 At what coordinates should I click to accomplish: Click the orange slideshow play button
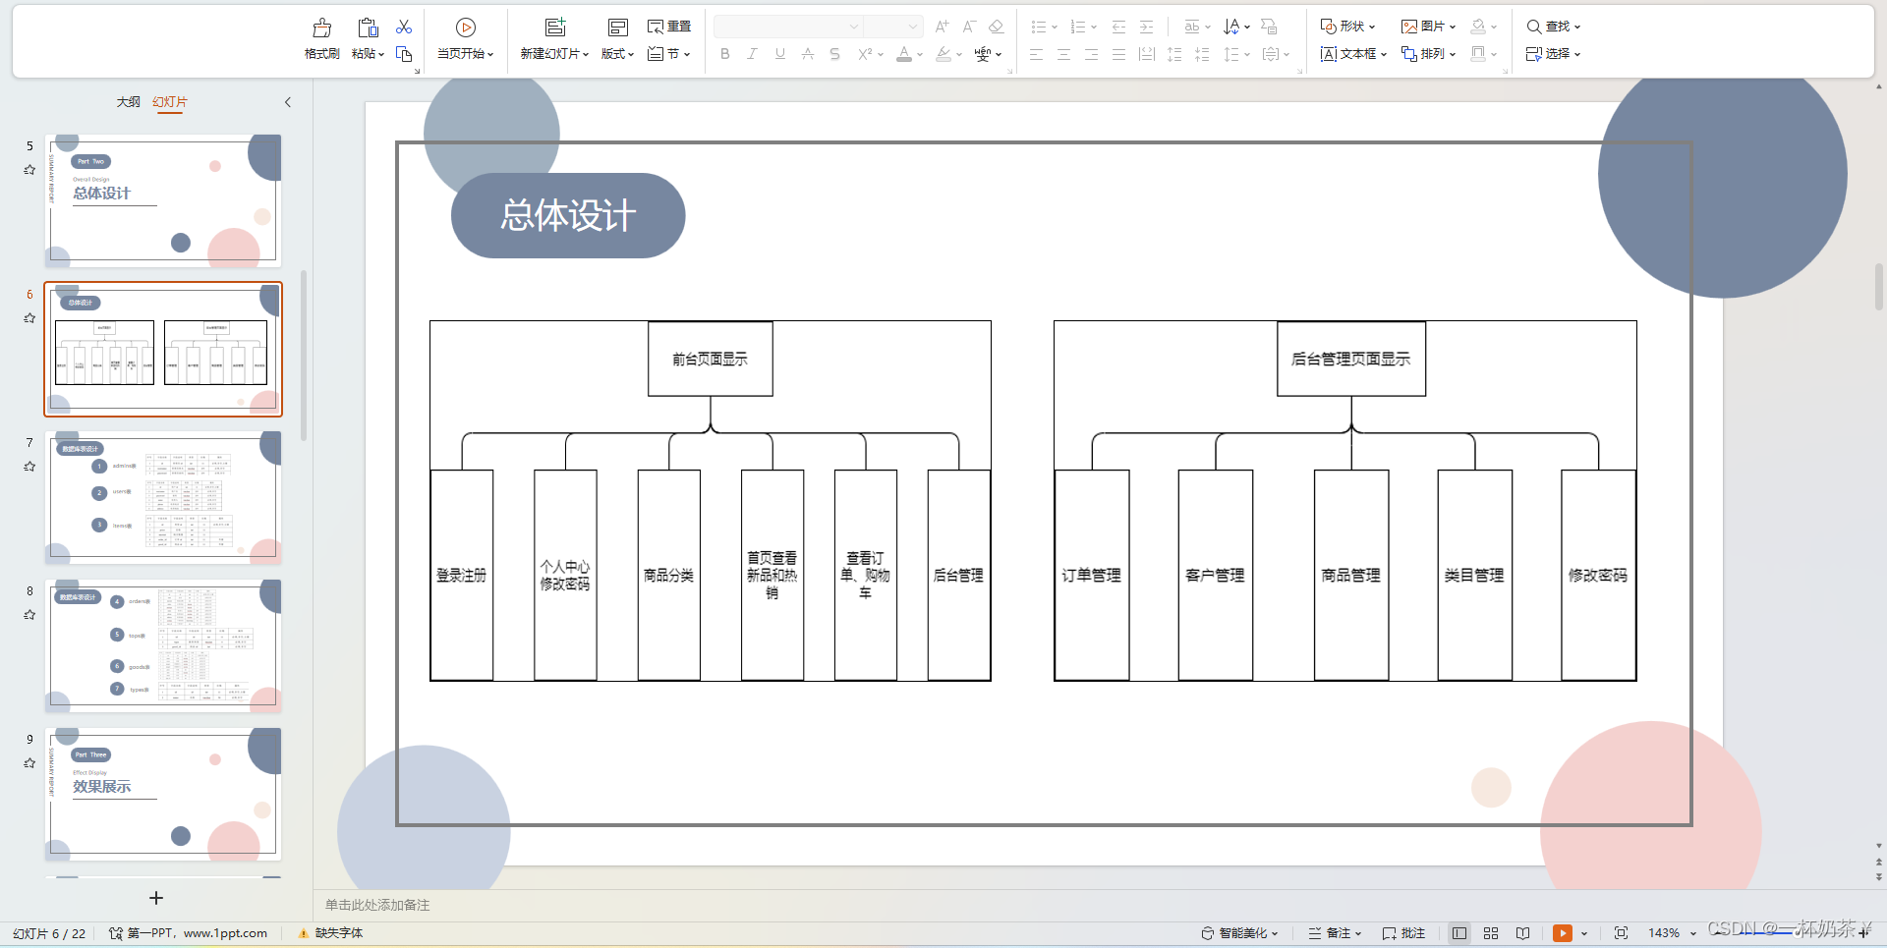point(1562,933)
